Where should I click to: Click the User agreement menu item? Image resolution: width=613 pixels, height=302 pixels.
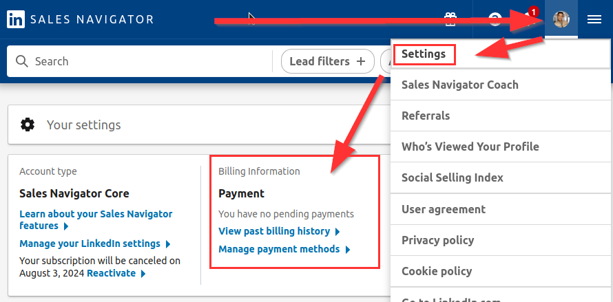coord(444,209)
